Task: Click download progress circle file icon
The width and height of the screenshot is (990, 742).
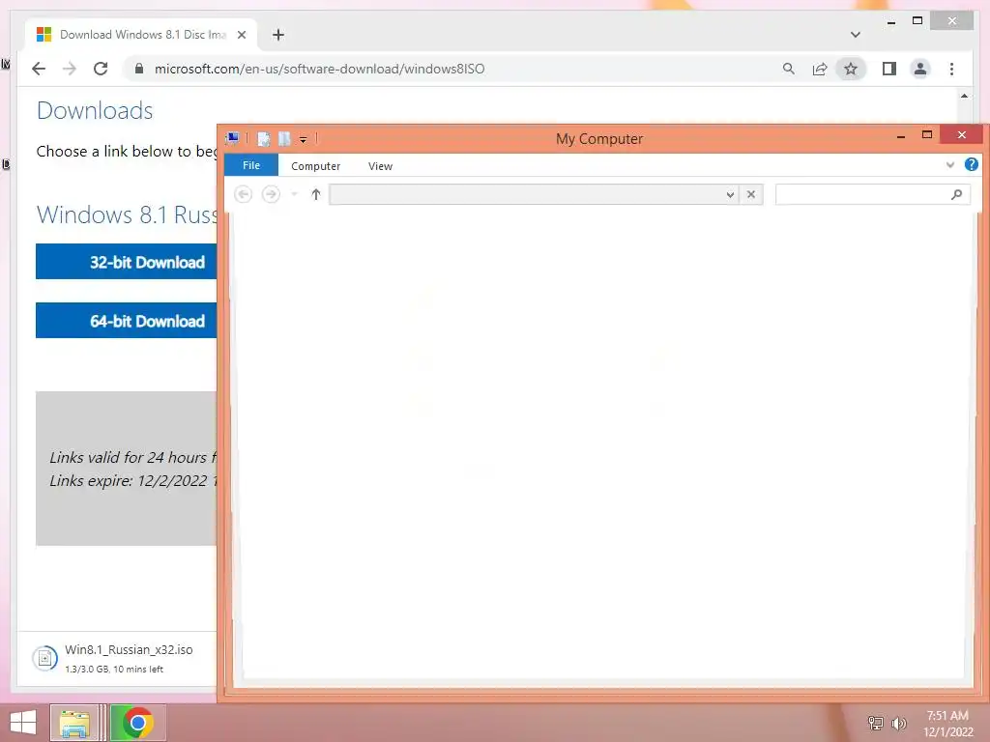Action: (44, 659)
